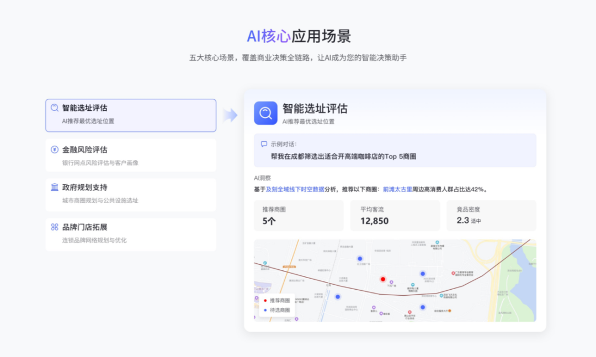Click the double arrow icon between panels
The width and height of the screenshot is (596, 357).
pos(230,115)
